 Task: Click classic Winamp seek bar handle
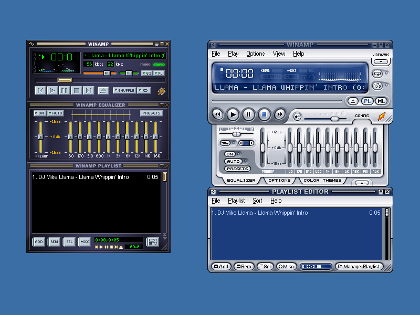click(x=65, y=80)
